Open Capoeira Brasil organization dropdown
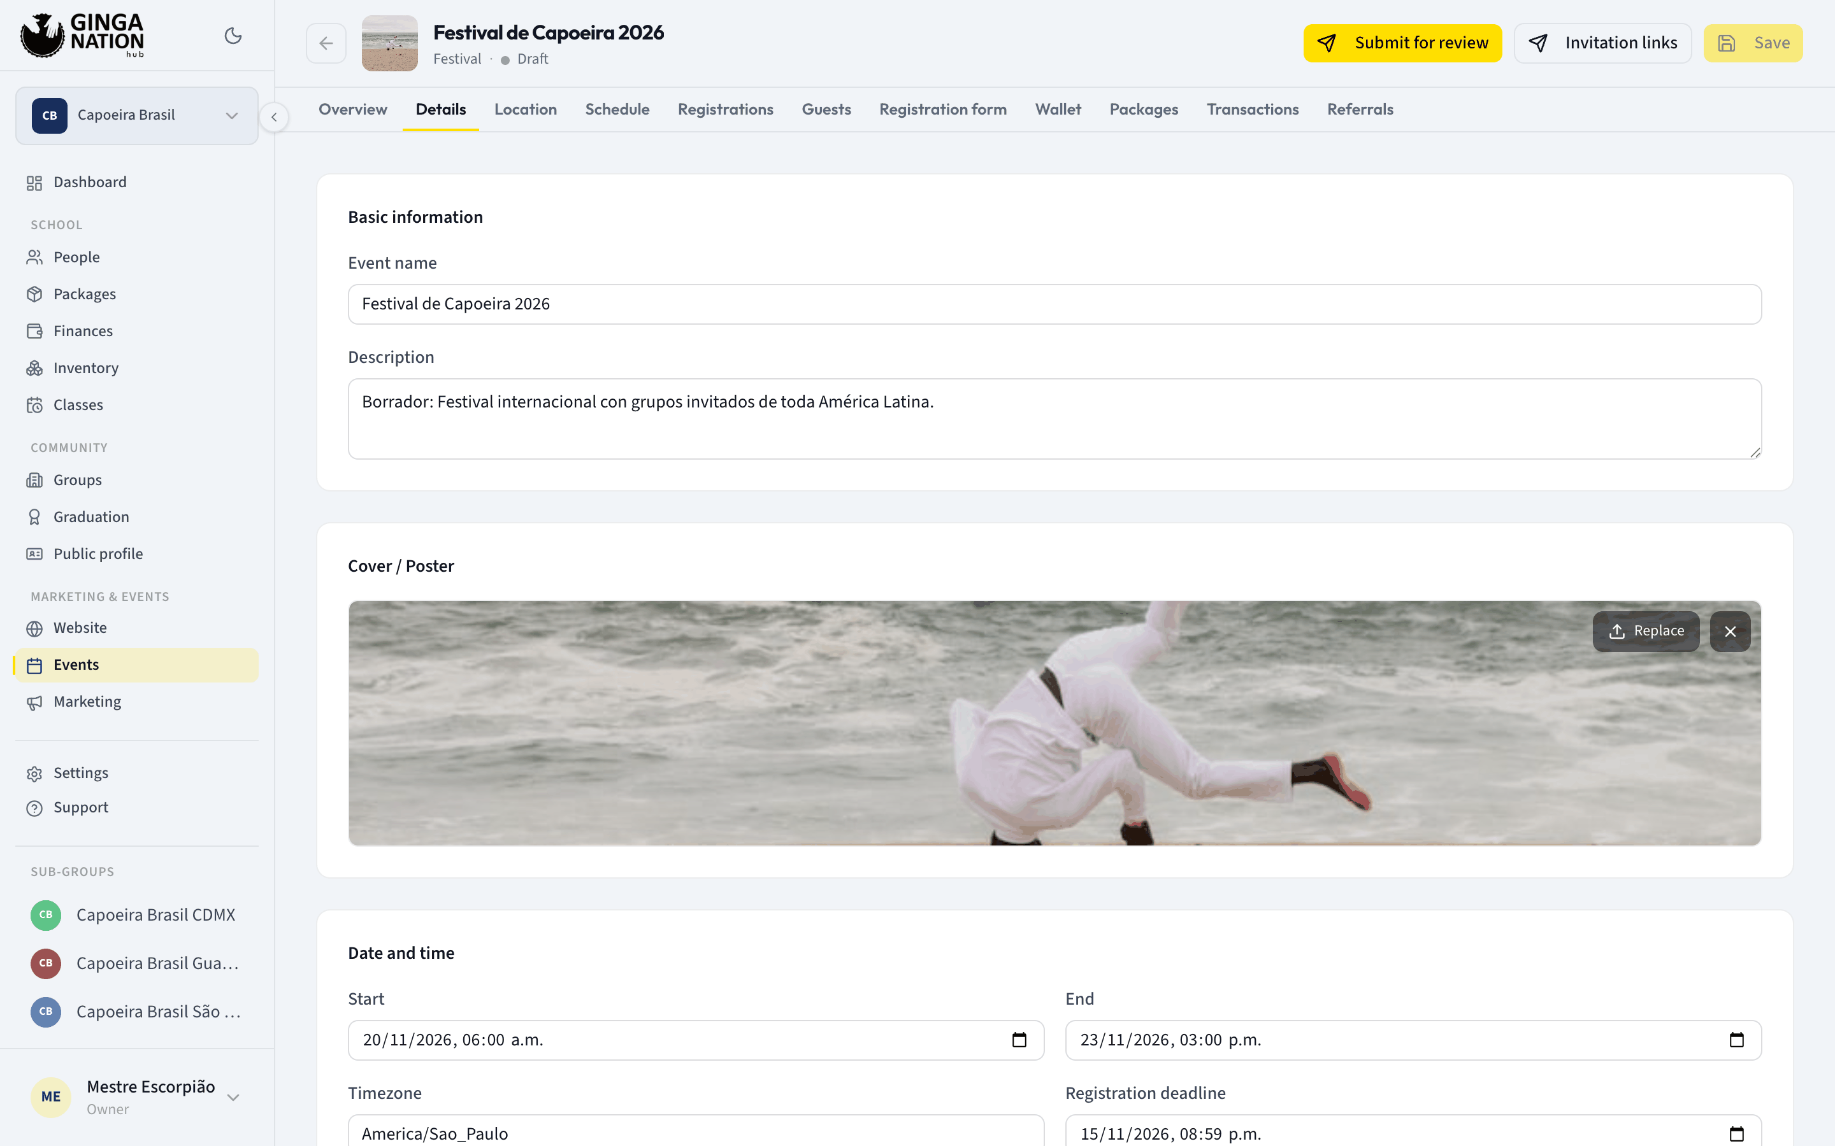Screen dimensions: 1835x1146 coord(136,115)
